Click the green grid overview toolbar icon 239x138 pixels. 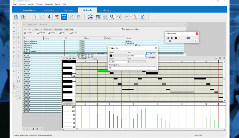pyautogui.click(x=105, y=17)
